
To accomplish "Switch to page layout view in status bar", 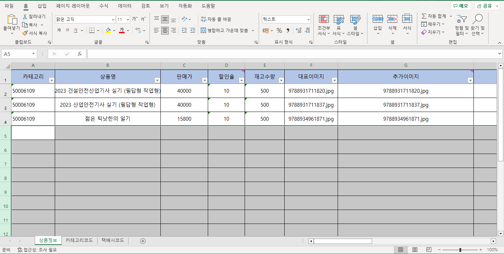I will 415,250.
